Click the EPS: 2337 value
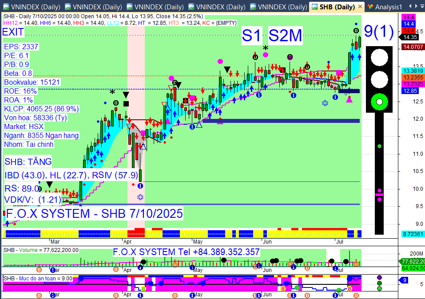 pos(21,47)
